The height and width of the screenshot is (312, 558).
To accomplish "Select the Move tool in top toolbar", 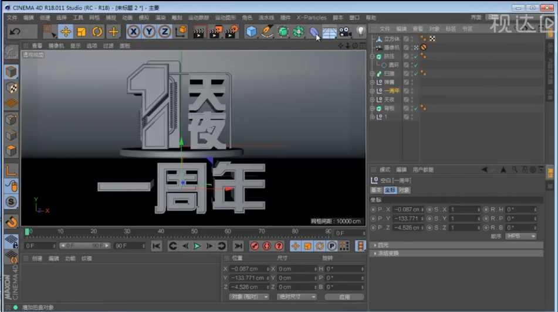I will click(x=66, y=32).
